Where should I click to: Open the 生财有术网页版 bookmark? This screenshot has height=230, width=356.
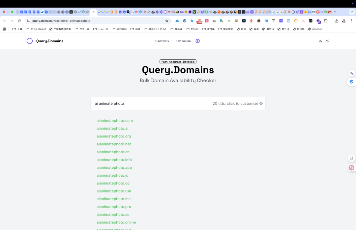click(60, 29)
